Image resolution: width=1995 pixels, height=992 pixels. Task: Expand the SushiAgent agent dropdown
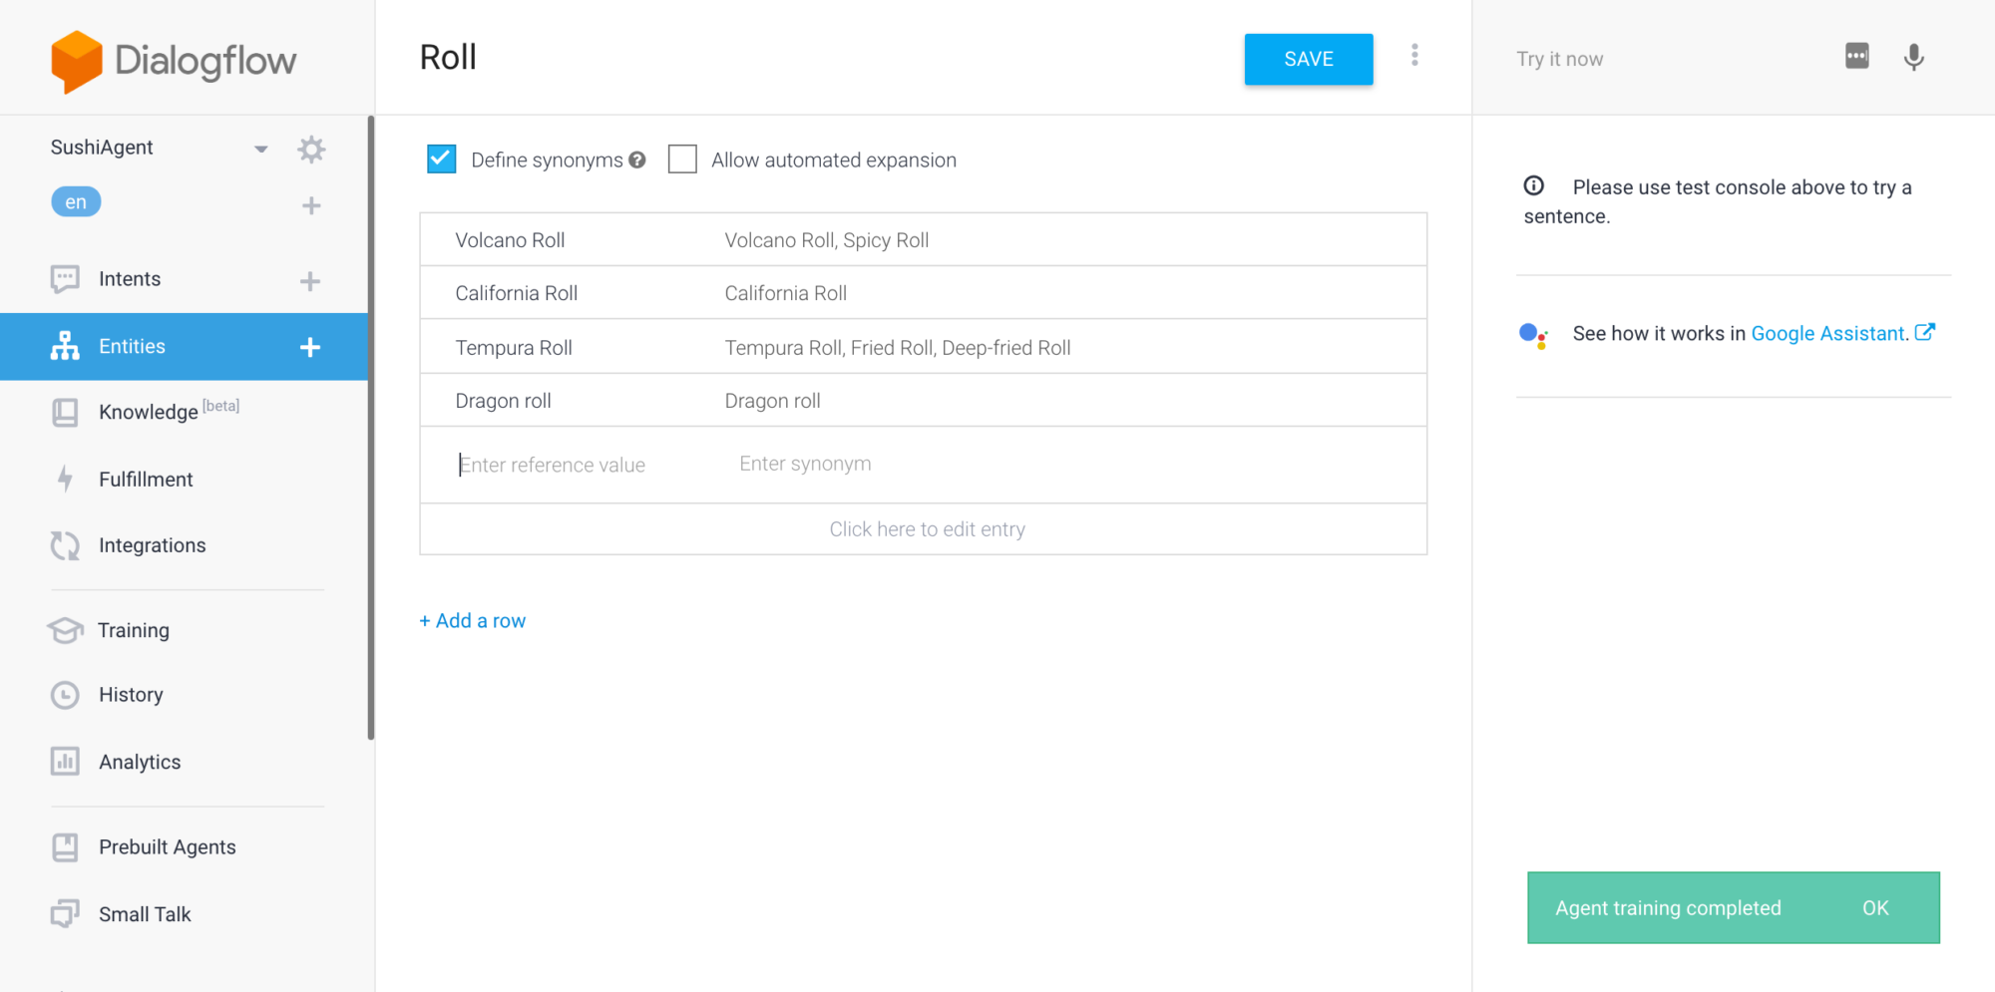click(x=260, y=149)
